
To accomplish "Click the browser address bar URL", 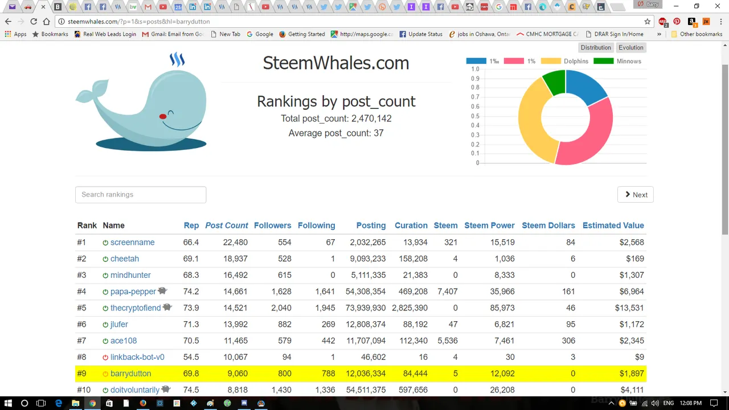I will pyautogui.click(x=138, y=22).
